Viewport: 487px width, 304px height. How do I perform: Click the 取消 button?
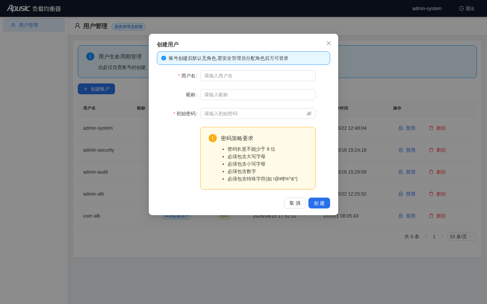coord(295,203)
